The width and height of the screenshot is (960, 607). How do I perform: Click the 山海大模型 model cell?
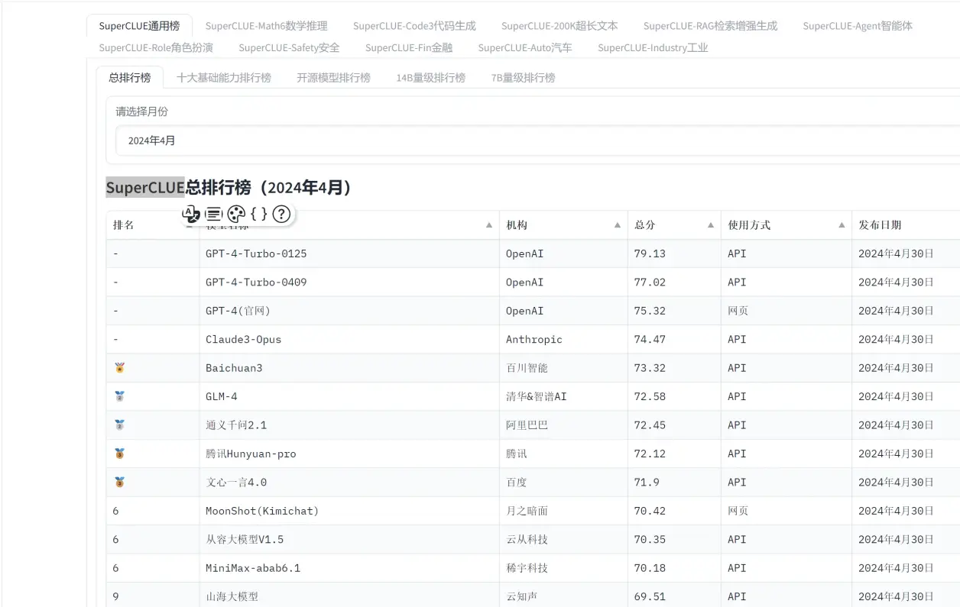[x=349, y=596]
